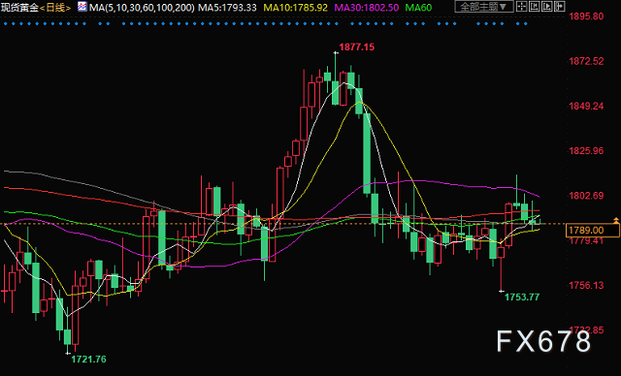Click the jump-to-start chart icon

coord(535,7)
